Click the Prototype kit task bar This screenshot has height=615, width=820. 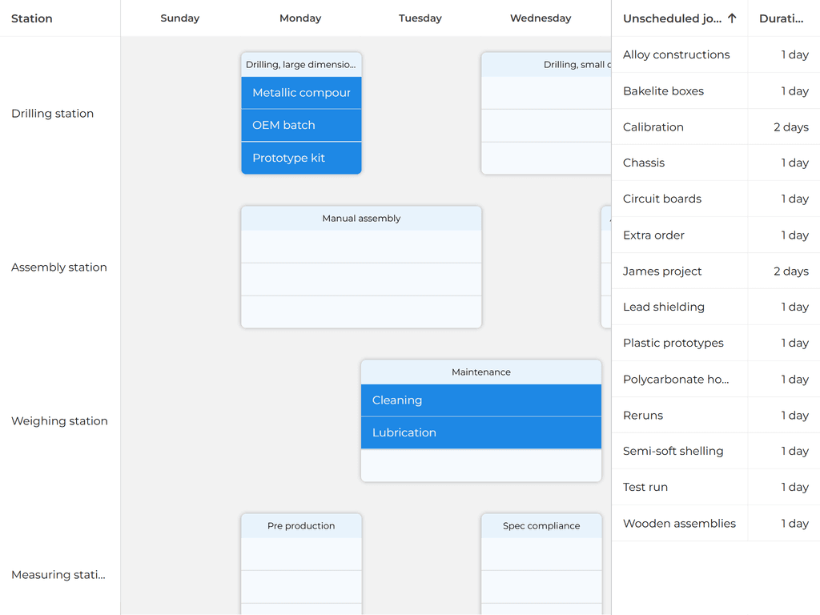pos(300,158)
